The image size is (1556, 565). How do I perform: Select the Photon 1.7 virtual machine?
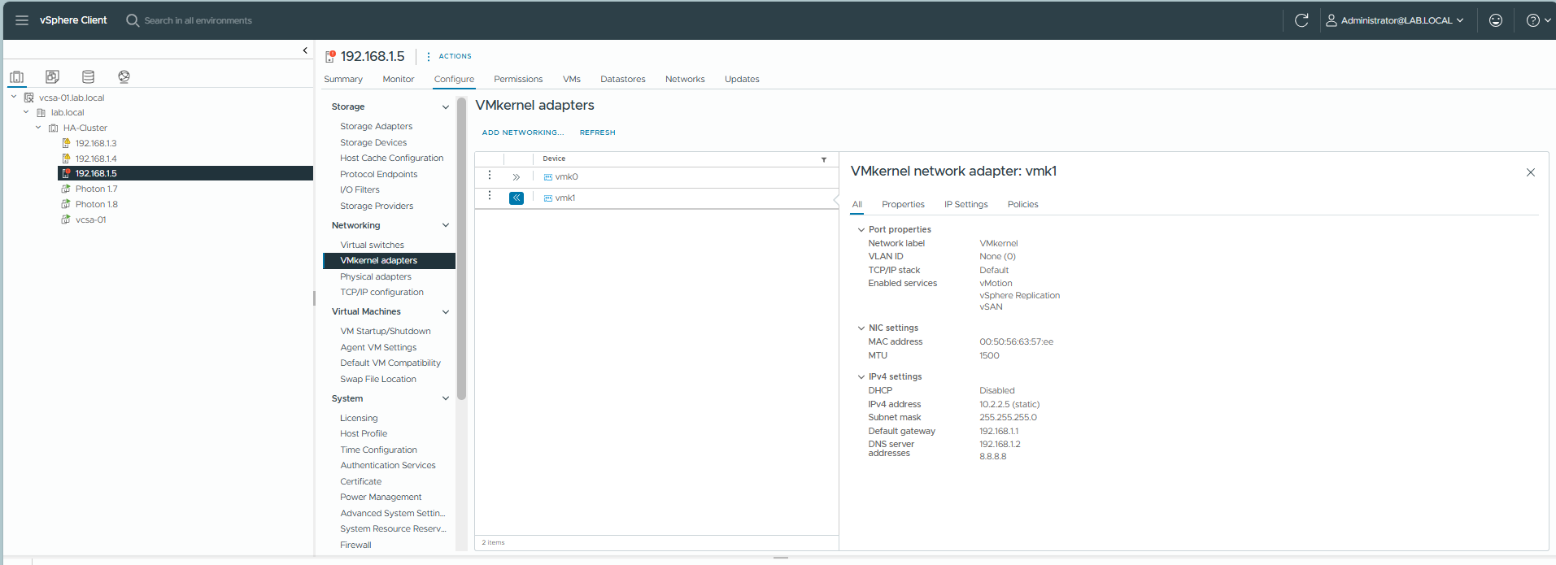tap(96, 189)
